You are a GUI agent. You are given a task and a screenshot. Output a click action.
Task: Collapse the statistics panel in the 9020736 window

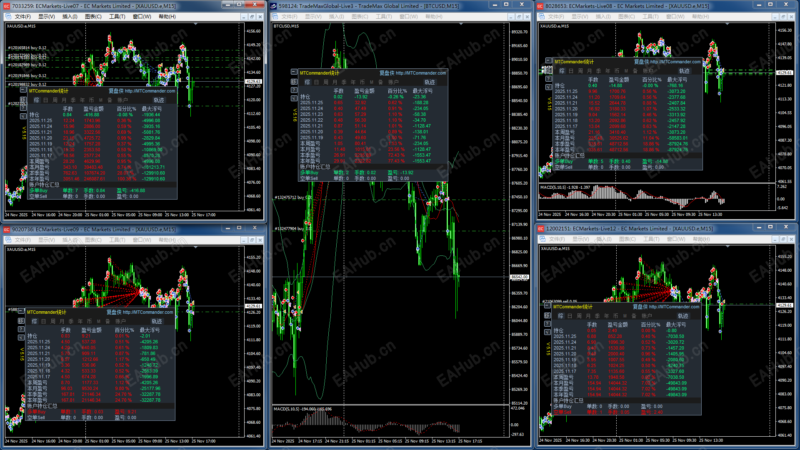click(21, 311)
